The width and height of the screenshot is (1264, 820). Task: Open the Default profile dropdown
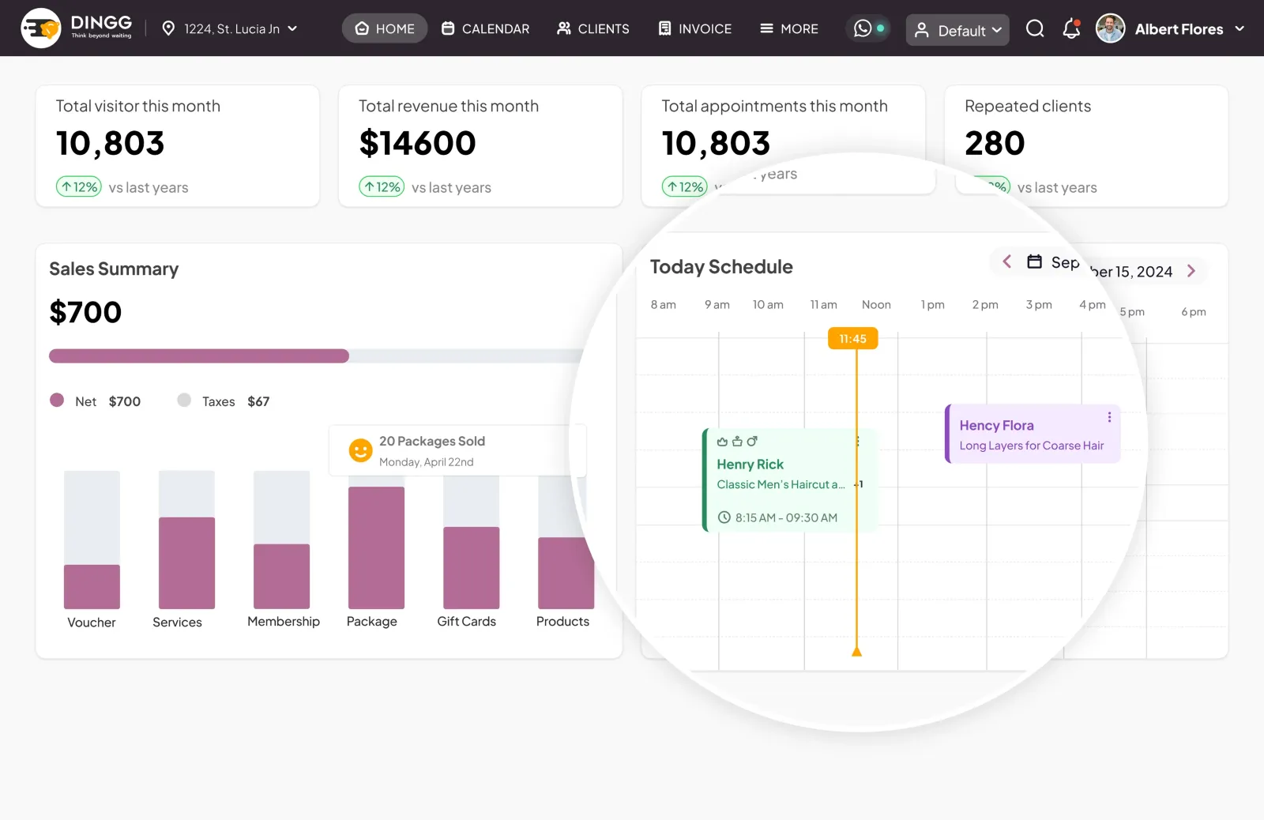(x=957, y=30)
